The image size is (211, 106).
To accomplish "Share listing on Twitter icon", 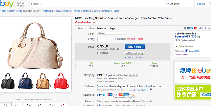I will click(x=192, y=28).
